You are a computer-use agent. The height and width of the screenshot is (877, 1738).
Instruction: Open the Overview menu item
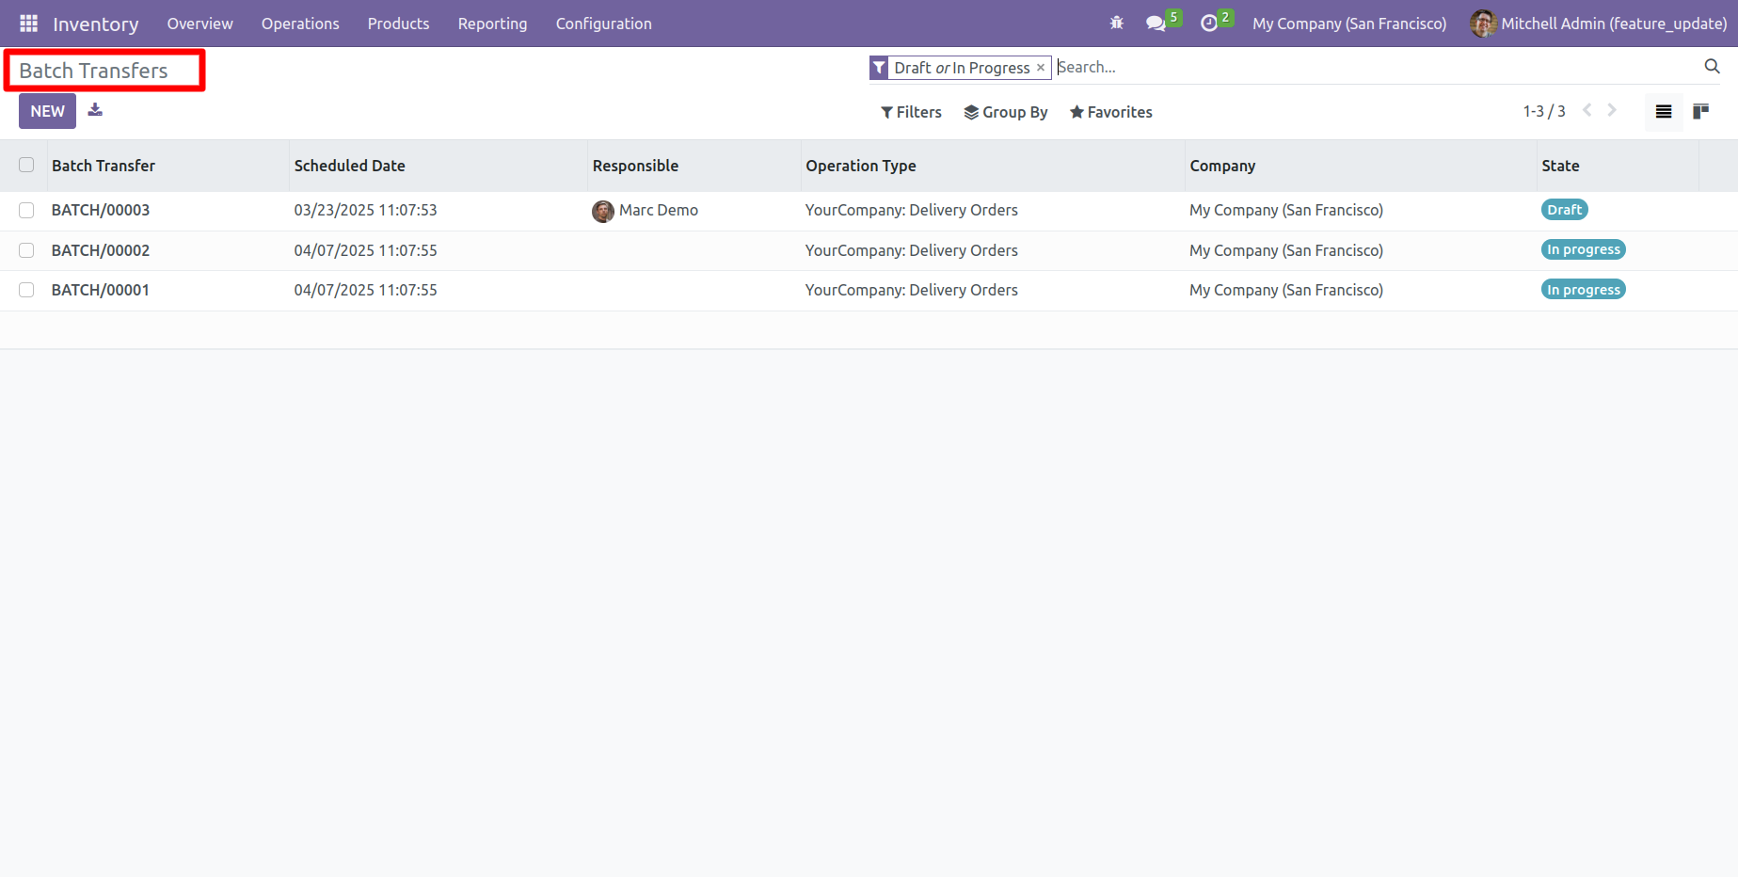199,24
